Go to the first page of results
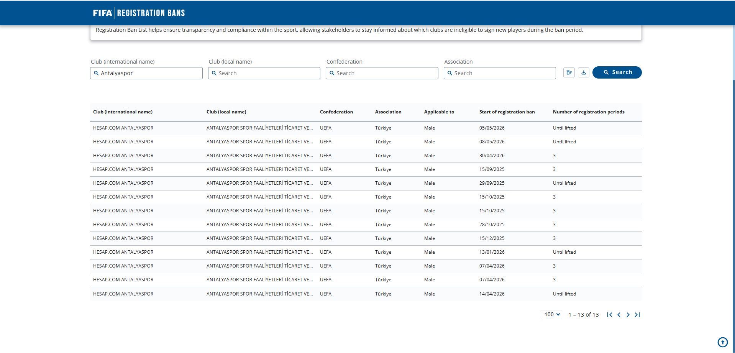Image resolution: width=735 pixels, height=353 pixels. click(610, 315)
